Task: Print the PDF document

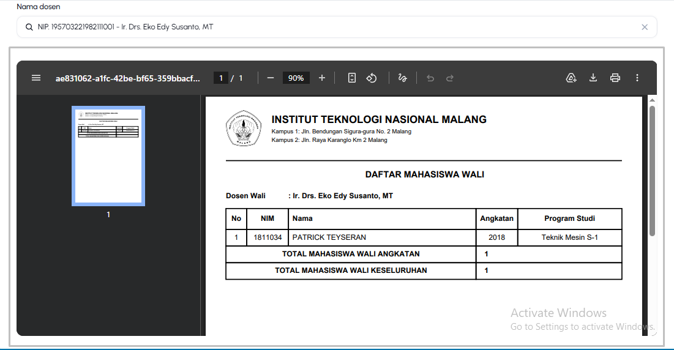Action: (x=615, y=78)
